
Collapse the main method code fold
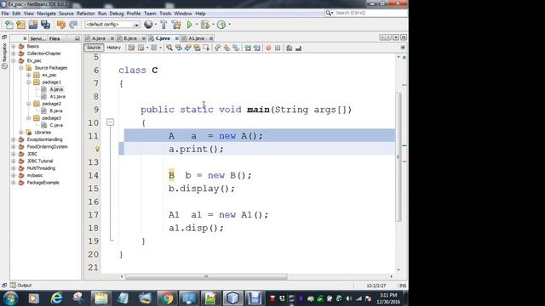110,122
